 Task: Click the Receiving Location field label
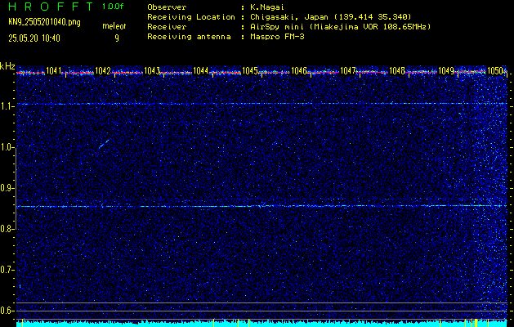point(191,17)
